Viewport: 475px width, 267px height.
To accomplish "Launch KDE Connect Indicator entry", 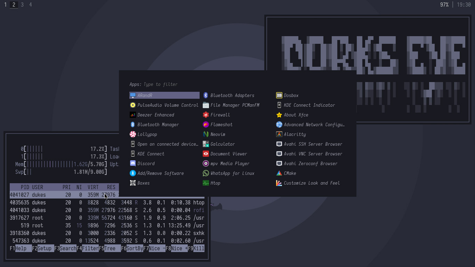I will pyautogui.click(x=311, y=105).
